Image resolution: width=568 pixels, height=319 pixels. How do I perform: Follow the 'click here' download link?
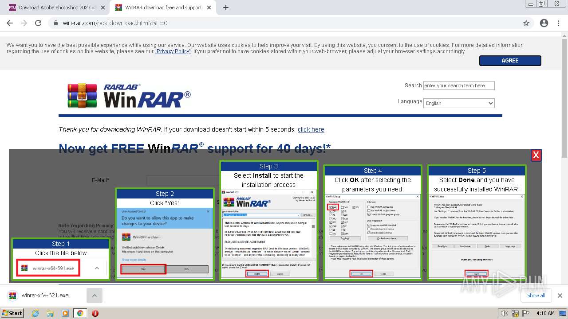click(311, 129)
